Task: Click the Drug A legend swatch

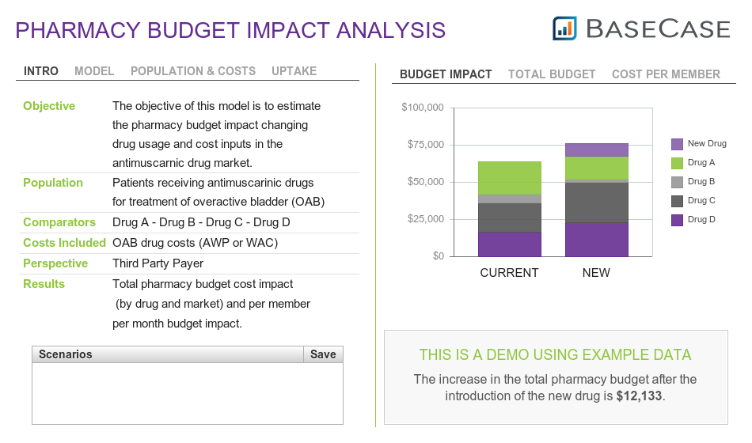Action: (x=677, y=163)
